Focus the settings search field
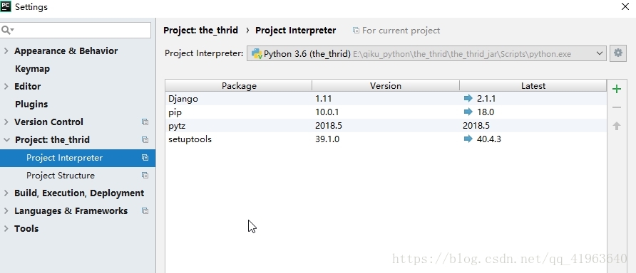Screen dimensions: 636x273 (x=76, y=31)
